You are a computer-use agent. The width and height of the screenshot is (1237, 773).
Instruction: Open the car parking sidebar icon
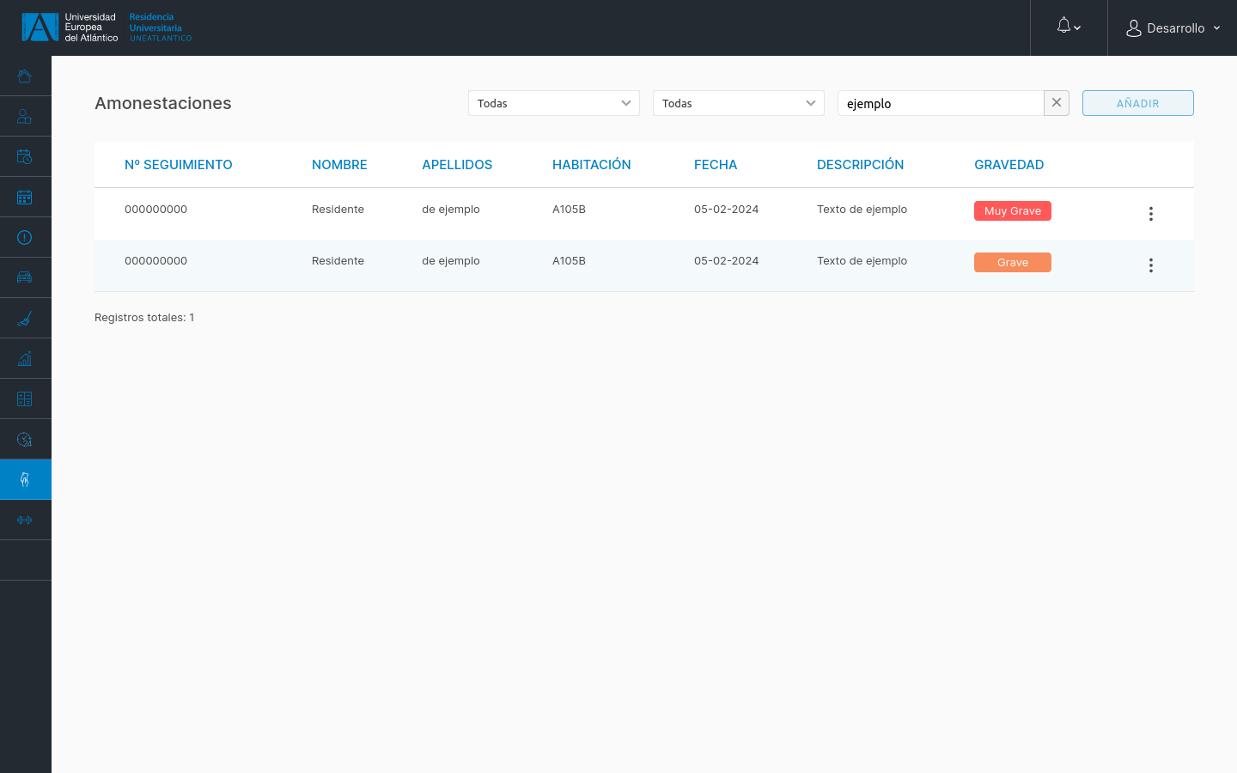(x=25, y=277)
